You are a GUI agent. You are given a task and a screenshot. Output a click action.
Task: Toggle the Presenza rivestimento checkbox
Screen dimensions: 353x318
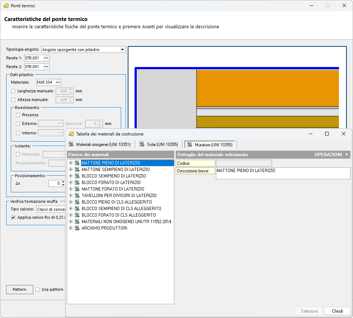click(18, 115)
